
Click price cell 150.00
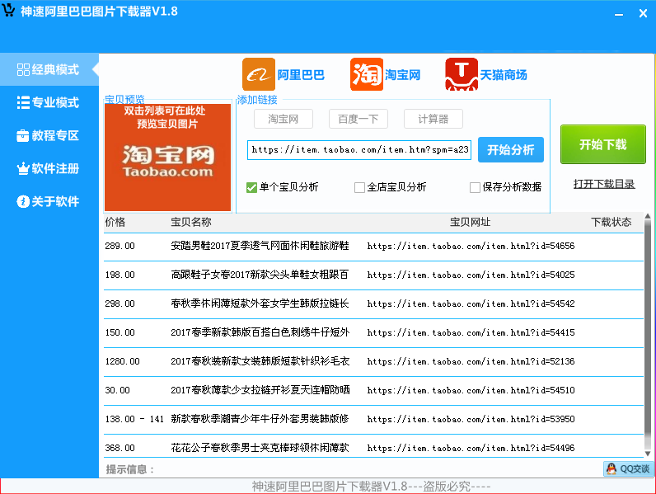[119, 333]
